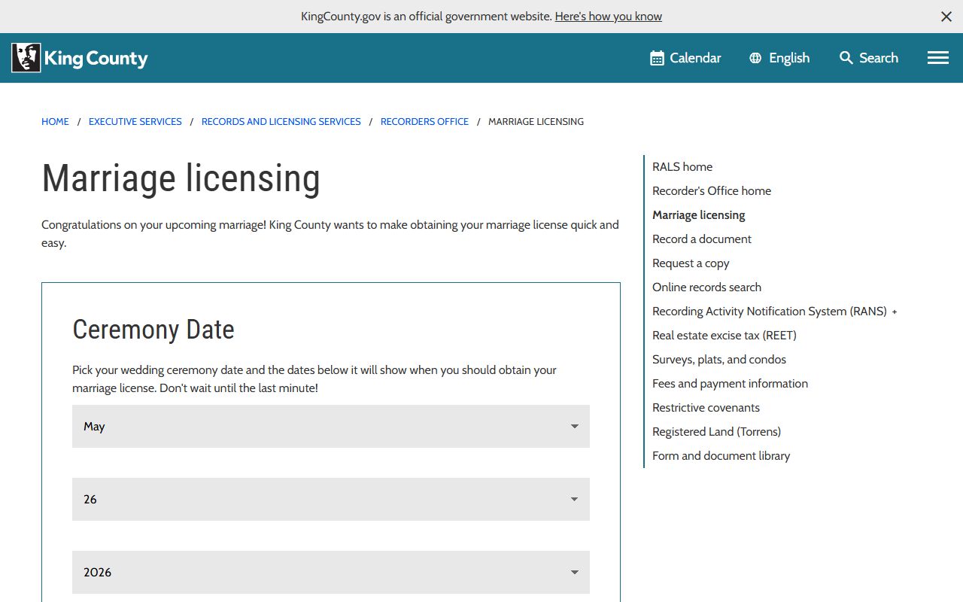Select Request a copy in sidebar
The height and width of the screenshot is (602, 963).
(691, 263)
